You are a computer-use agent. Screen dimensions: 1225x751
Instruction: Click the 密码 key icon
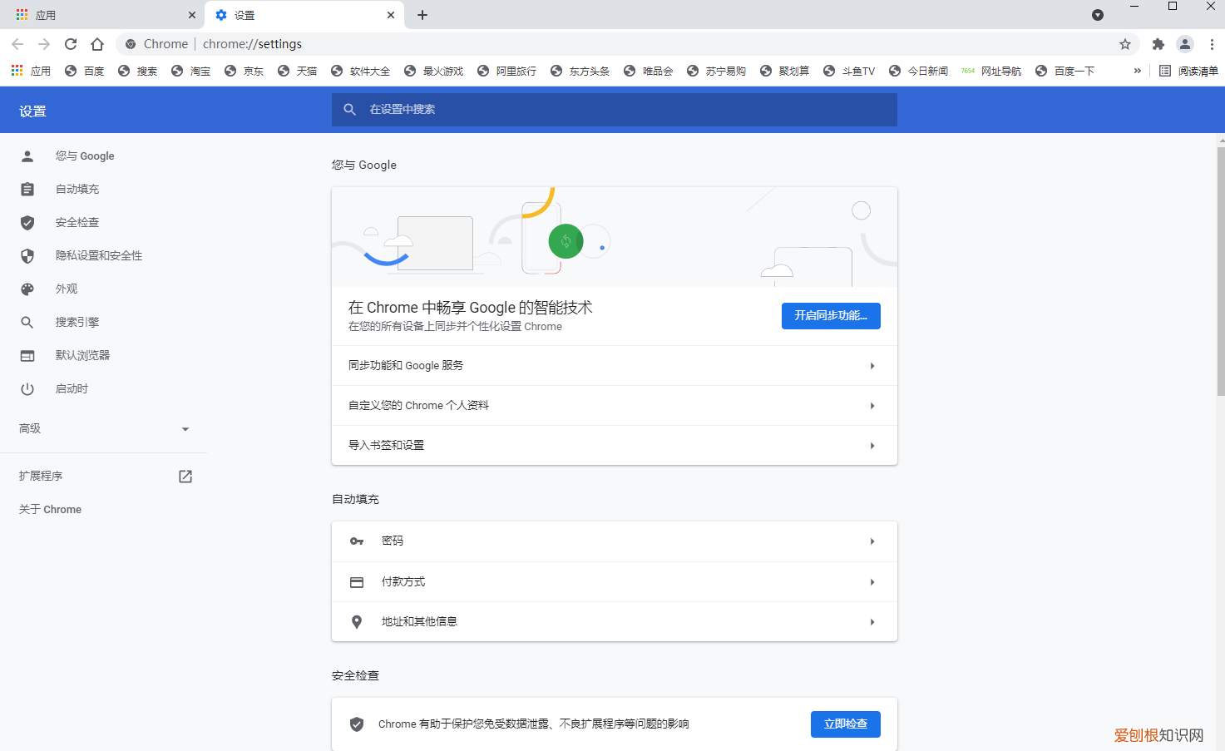click(x=357, y=541)
